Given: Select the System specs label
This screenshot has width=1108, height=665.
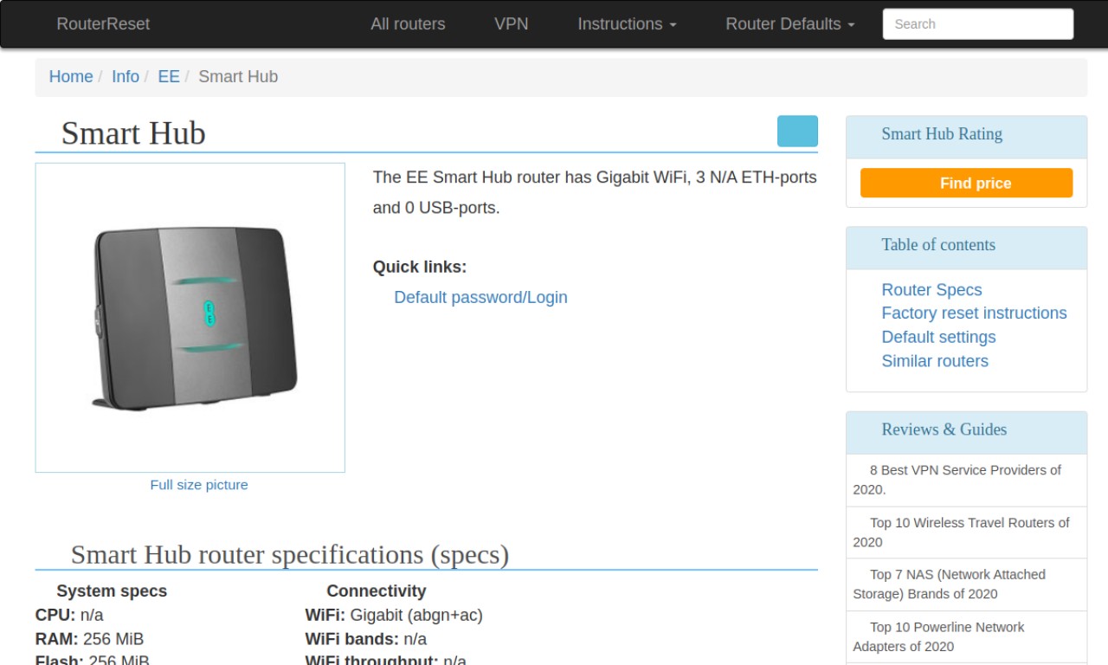Looking at the screenshot, I should (x=112, y=591).
